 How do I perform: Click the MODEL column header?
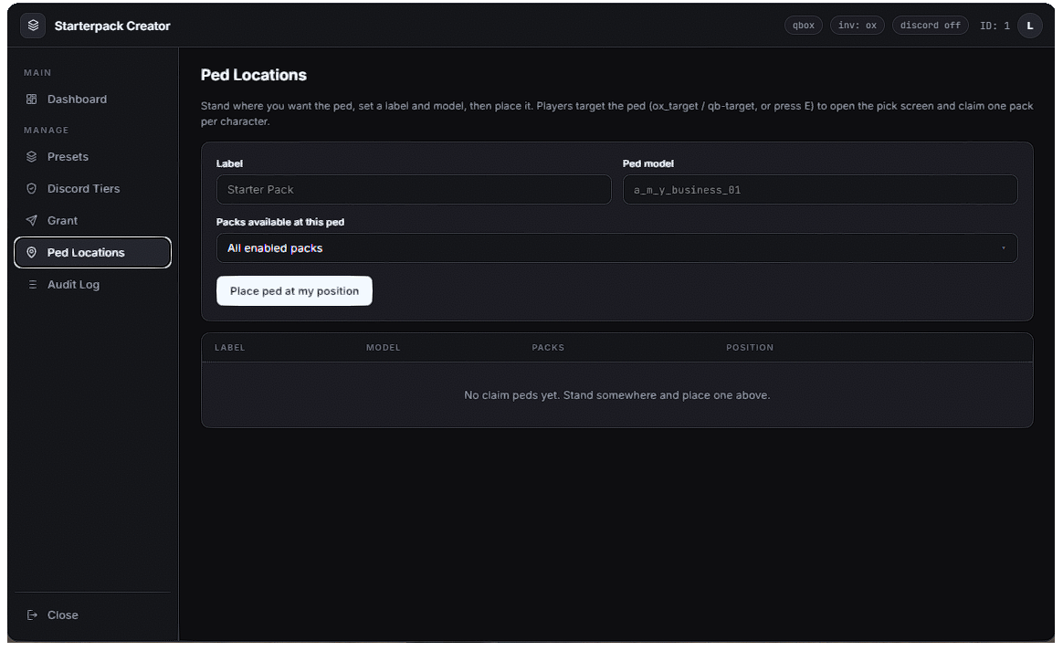pos(383,348)
